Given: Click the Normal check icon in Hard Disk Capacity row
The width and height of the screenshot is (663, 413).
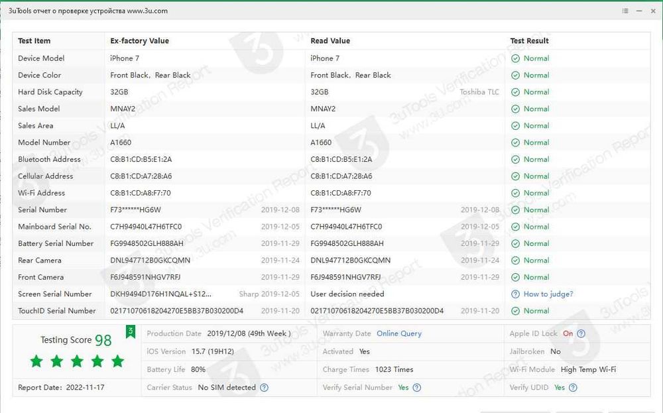Looking at the screenshot, I should pos(515,92).
